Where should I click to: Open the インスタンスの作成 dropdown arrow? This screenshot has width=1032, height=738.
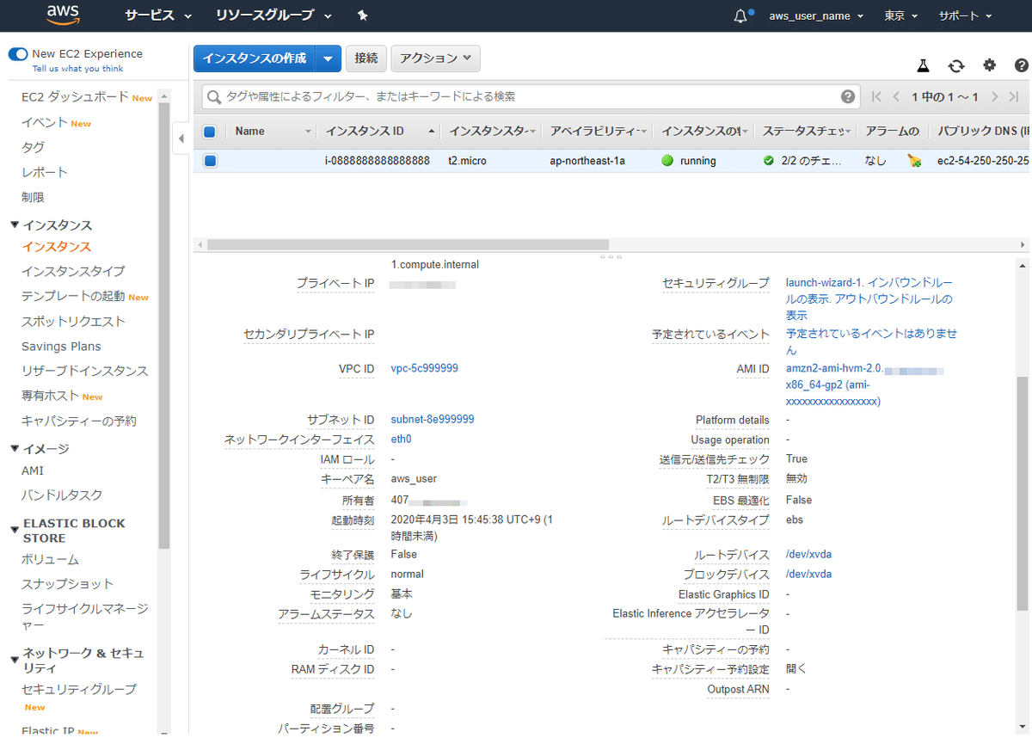click(x=328, y=58)
